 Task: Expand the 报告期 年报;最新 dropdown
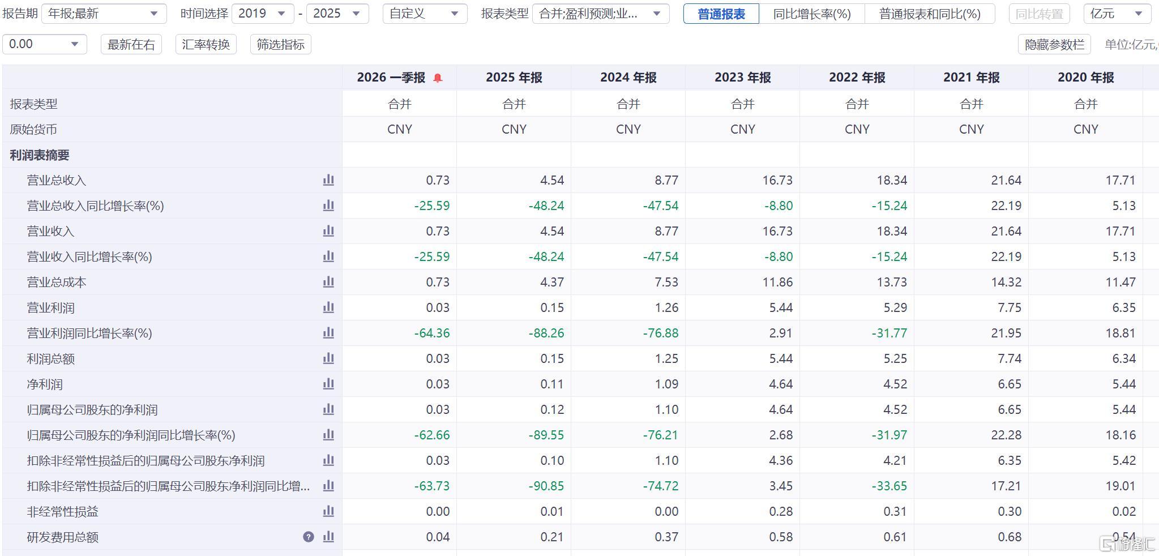tap(104, 14)
